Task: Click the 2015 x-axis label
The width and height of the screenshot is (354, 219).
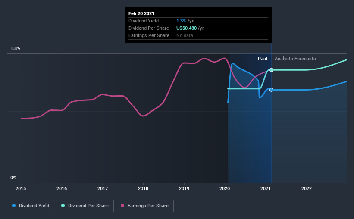Action: [x=21, y=188]
